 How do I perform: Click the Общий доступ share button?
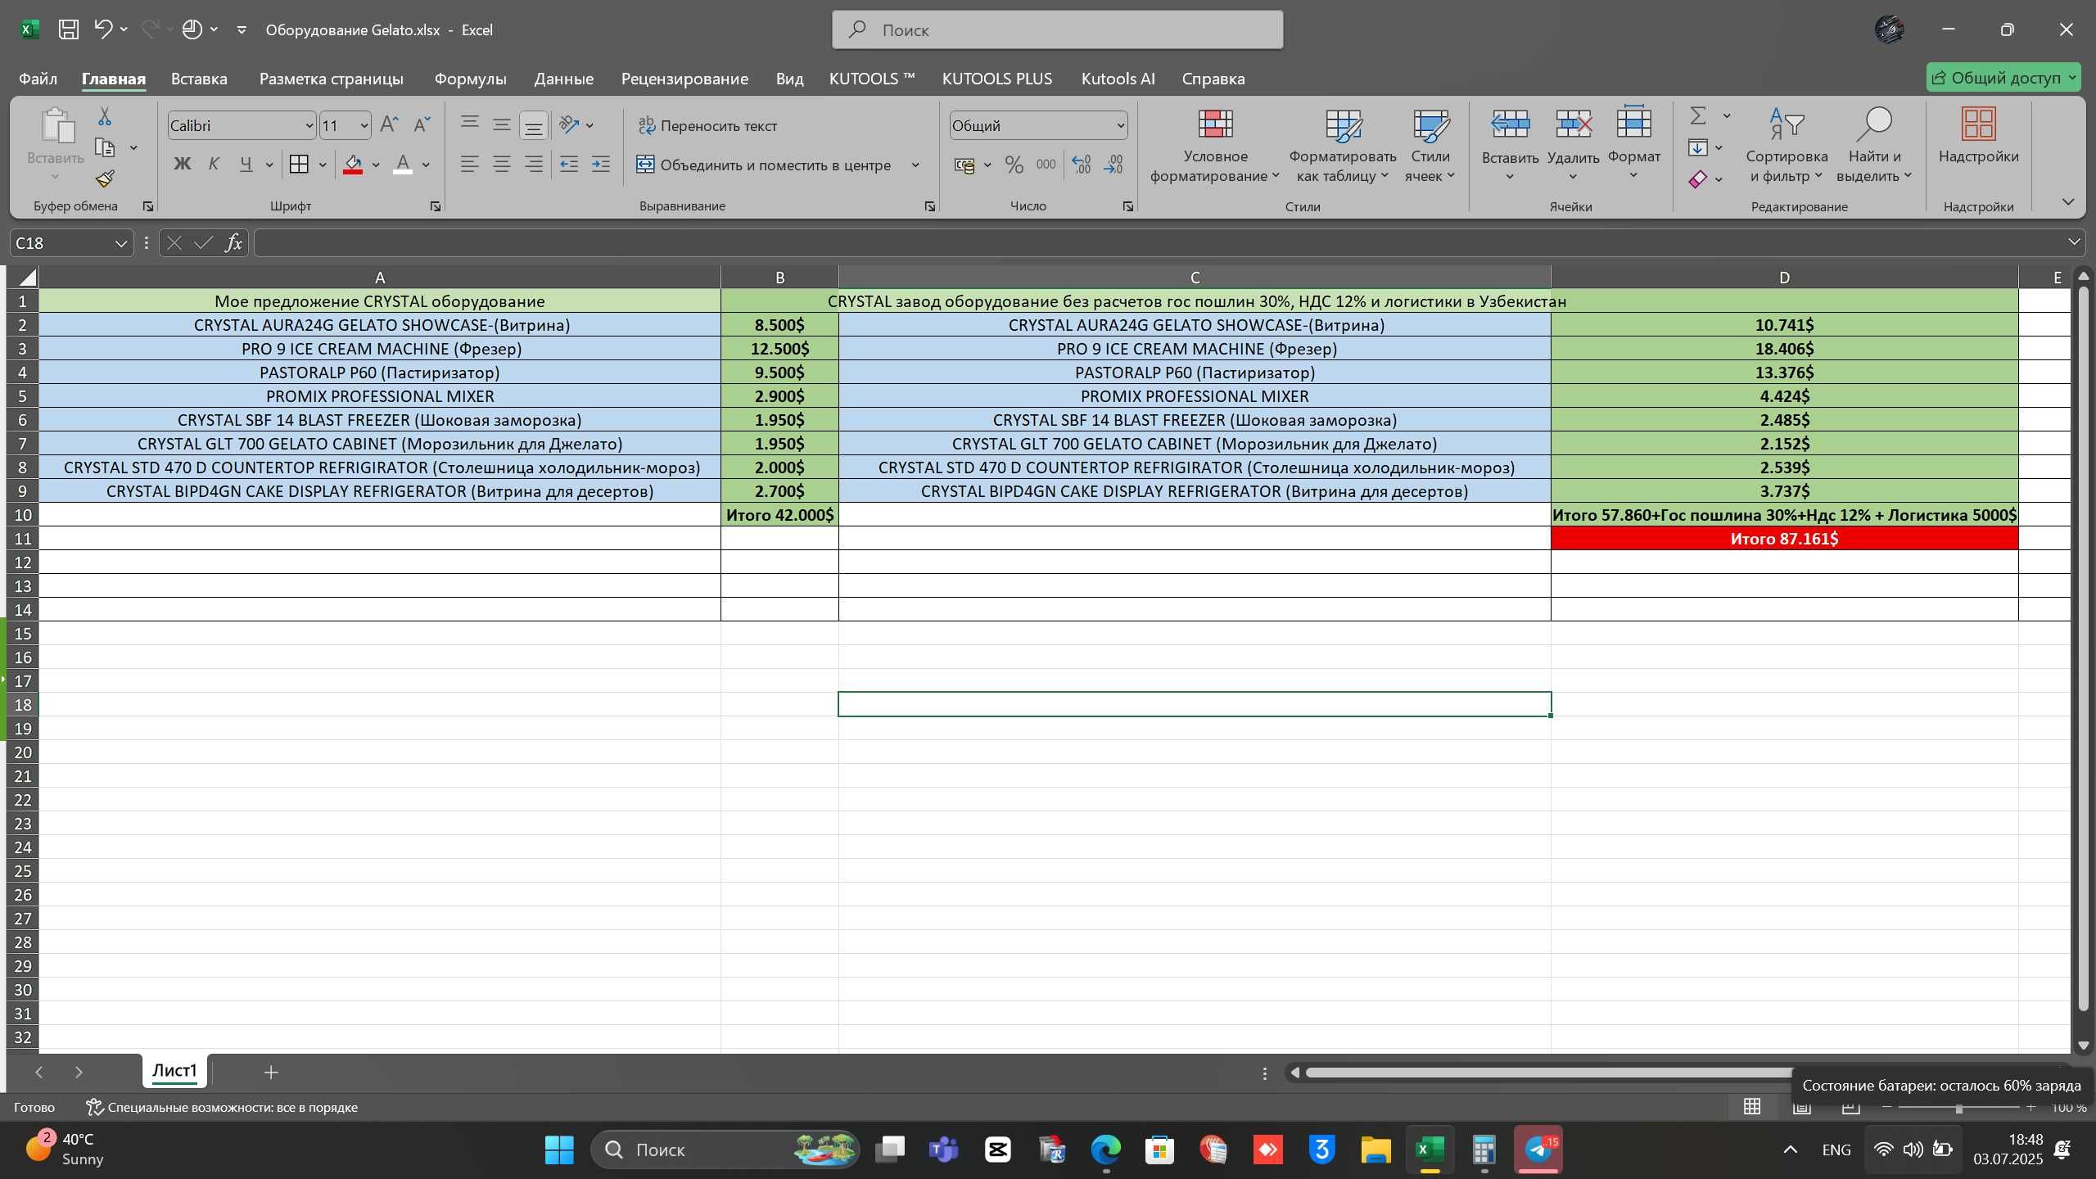[2003, 78]
